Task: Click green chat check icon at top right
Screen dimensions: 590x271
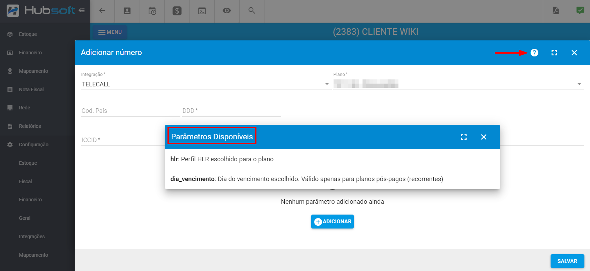Action: click(580, 11)
